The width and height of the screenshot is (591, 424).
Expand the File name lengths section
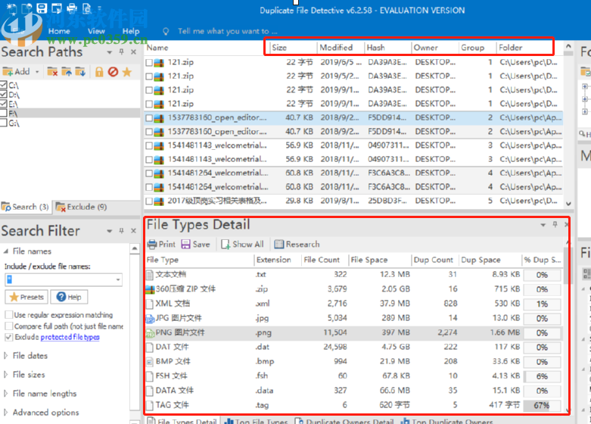(6, 394)
